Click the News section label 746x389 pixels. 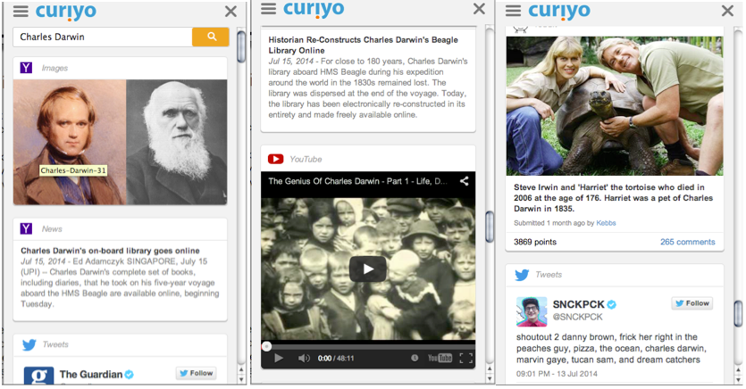(52, 229)
